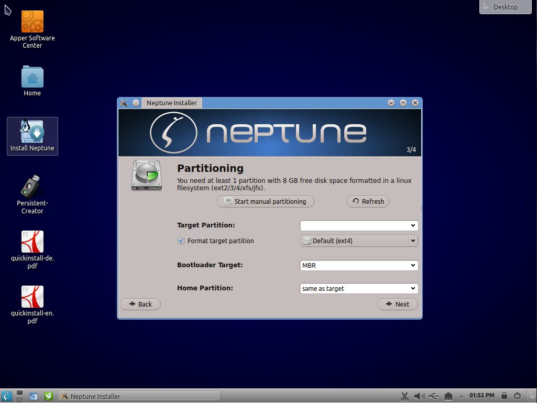Go Back to the previous installer step

pos(140,304)
